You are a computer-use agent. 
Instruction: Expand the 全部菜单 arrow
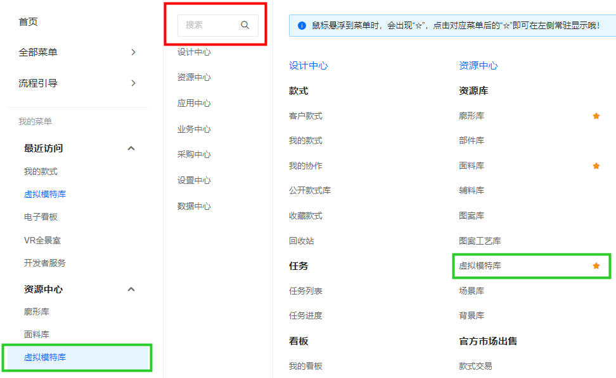[133, 52]
